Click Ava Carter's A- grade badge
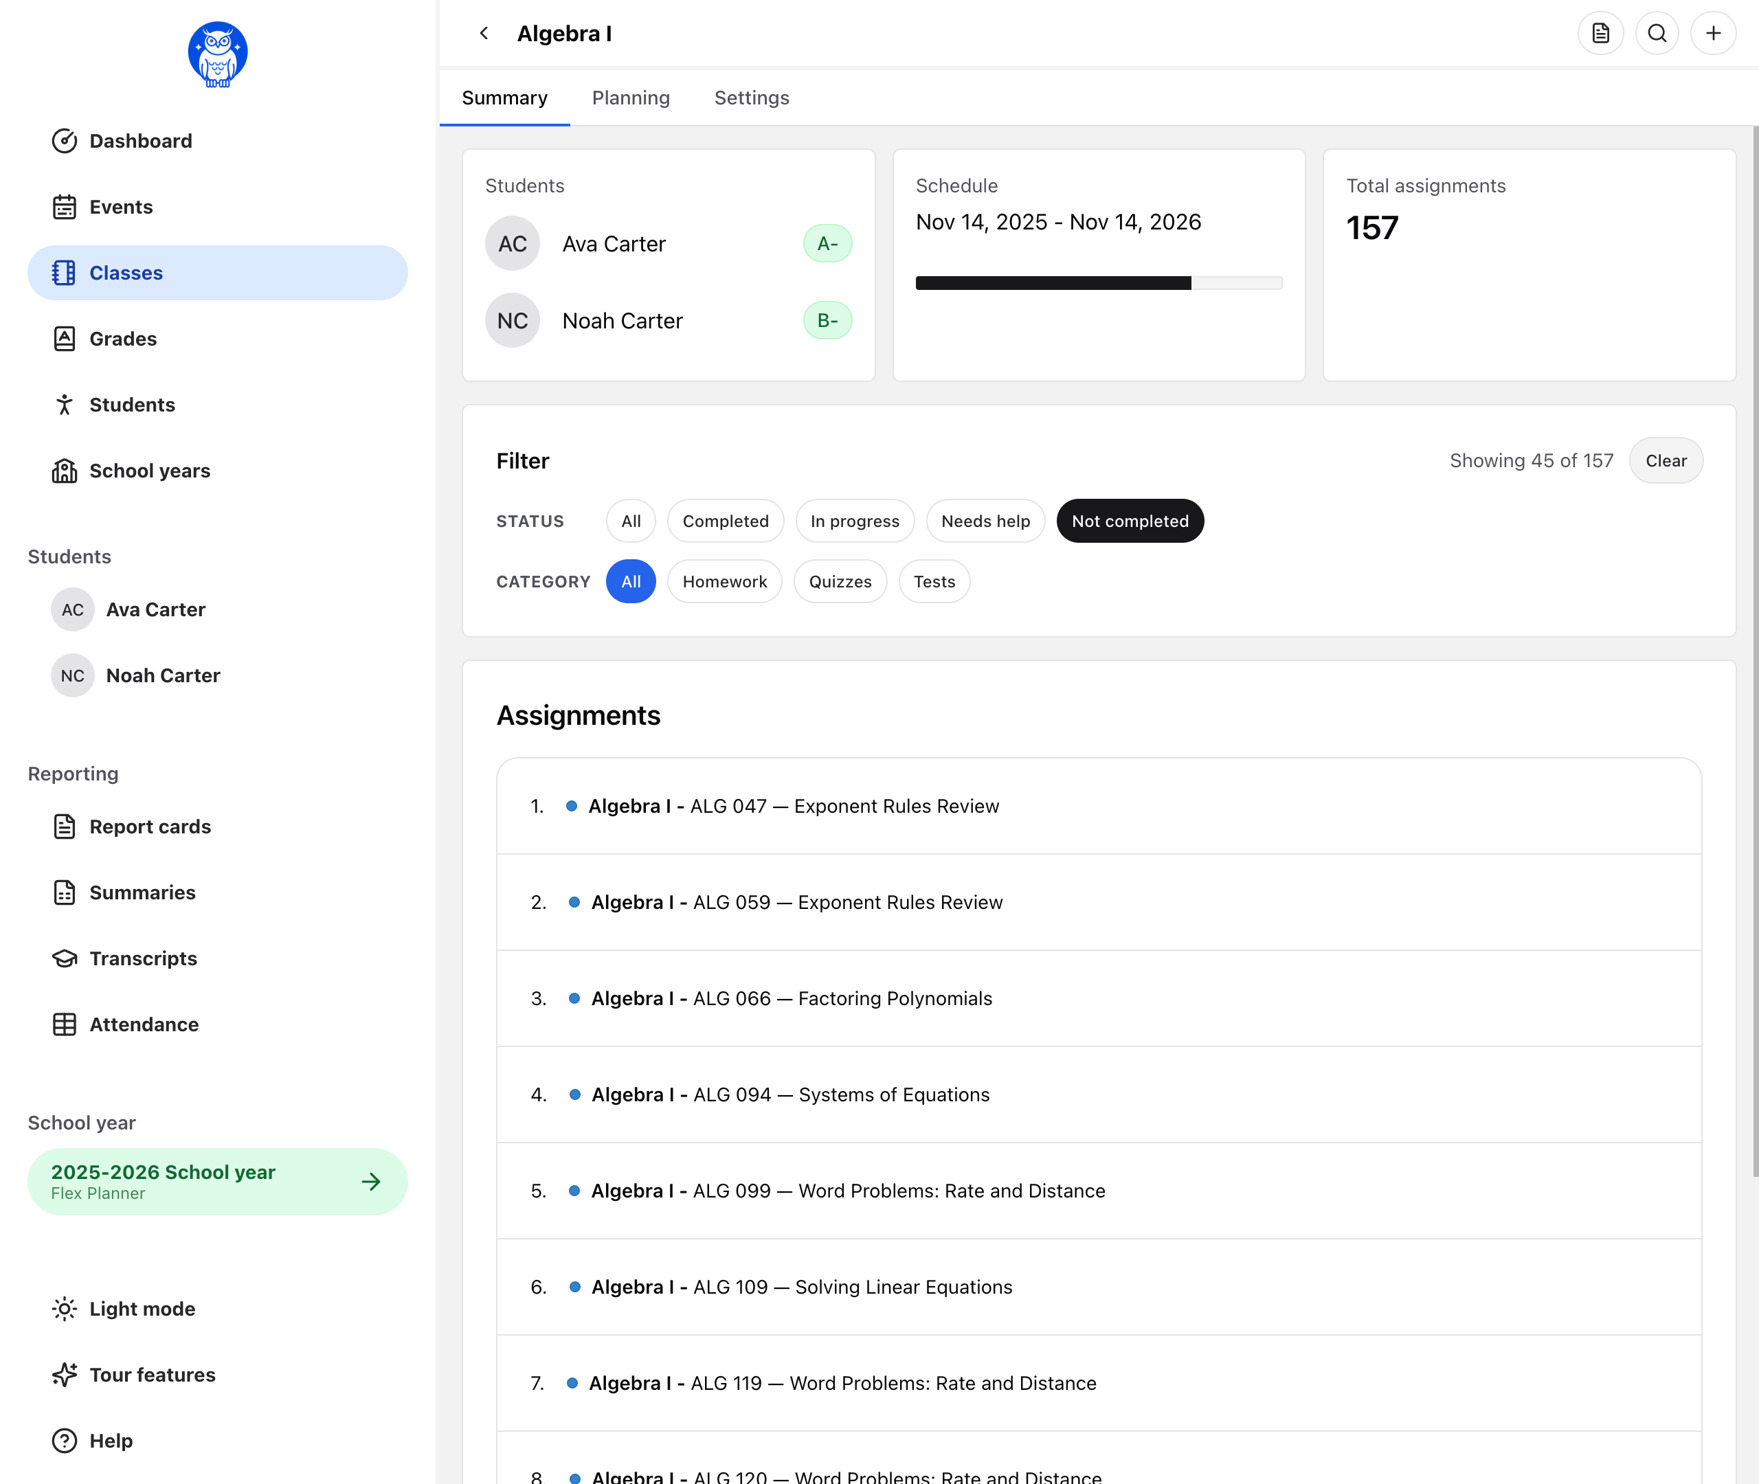1759x1484 pixels. click(x=828, y=244)
